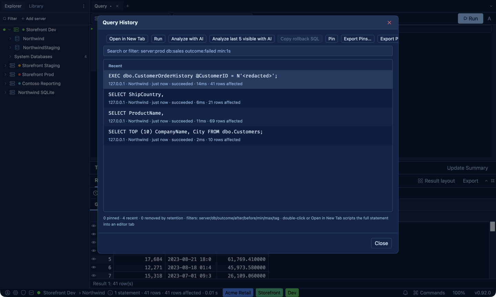Click Export in the results toolbar

(471, 181)
